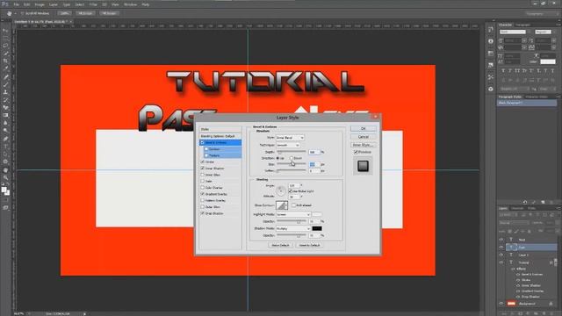Click the All Caps icon in Character panel
The image size is (562, 316).
(517, 70)
